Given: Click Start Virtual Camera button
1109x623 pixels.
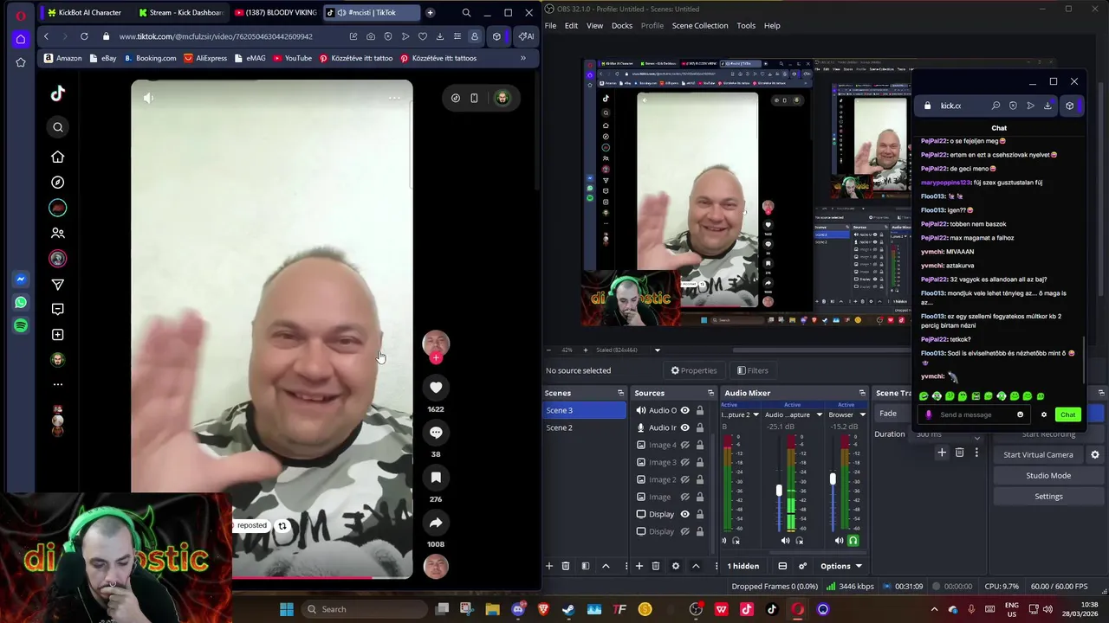Looking at the screenshot, I should coord(1038,455).
